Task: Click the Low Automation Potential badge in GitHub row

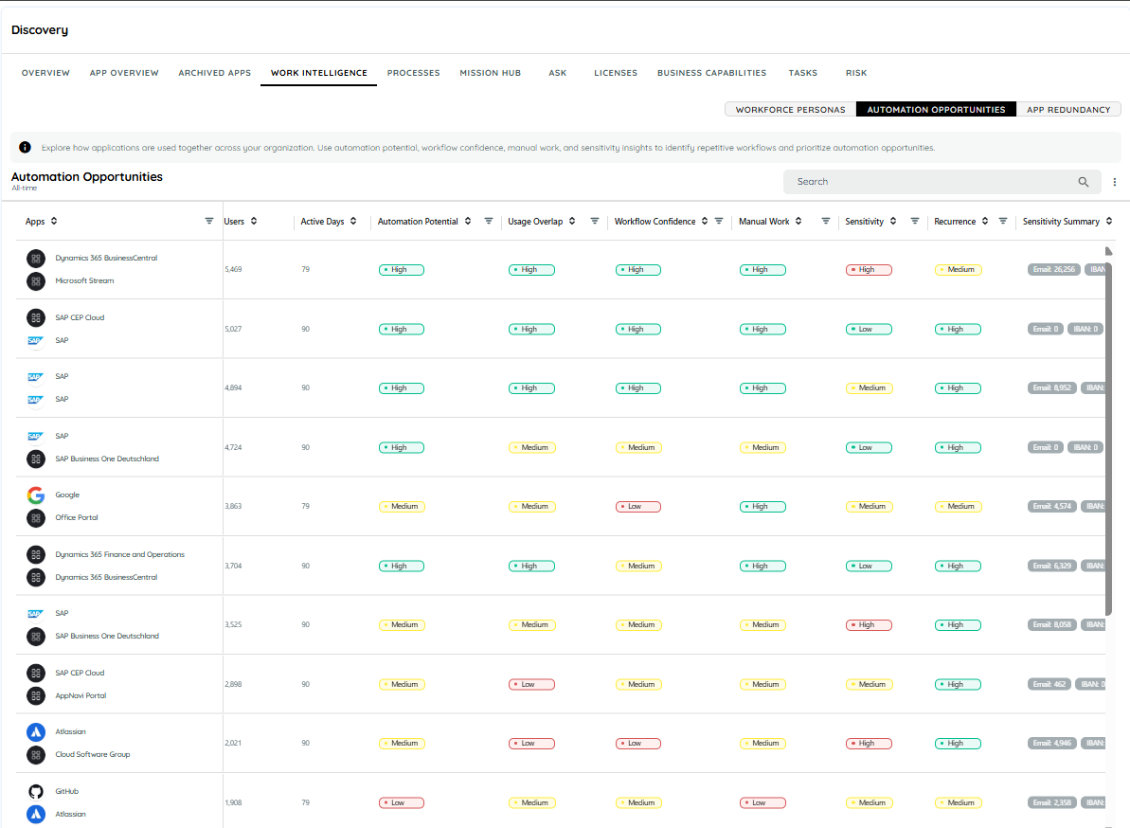Action: pyautogui.click(x=402, y=802)
